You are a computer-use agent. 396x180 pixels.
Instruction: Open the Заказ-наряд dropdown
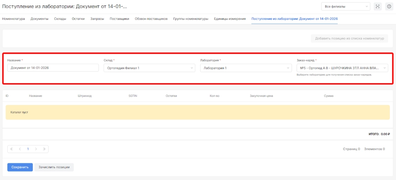(x=342, y=68)
